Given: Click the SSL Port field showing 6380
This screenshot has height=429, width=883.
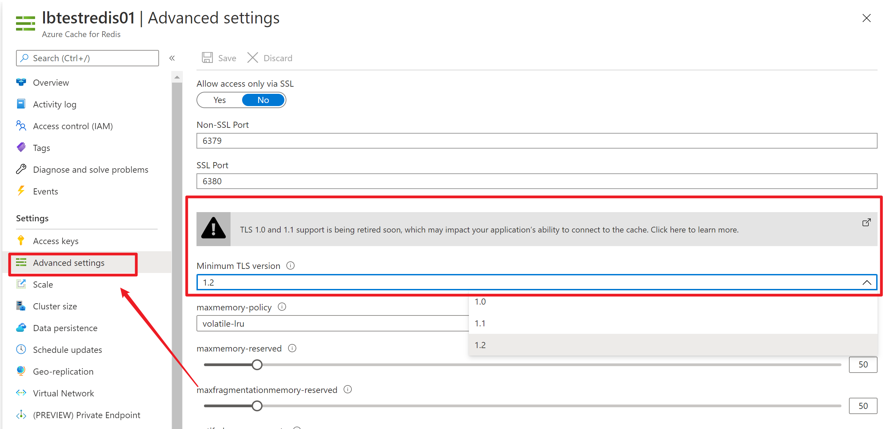Looking at the screenshot, I should pos(536,181).
